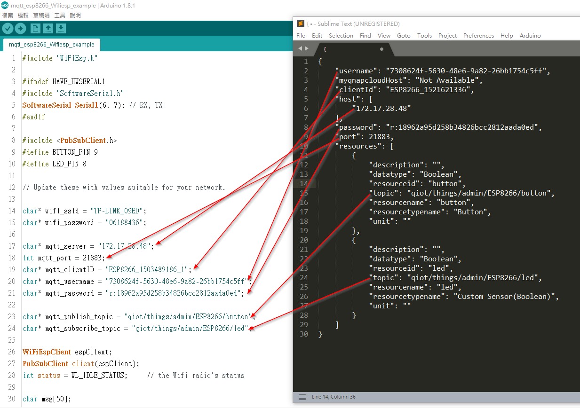Open the Selection menu in Sublime Text
Viewport: 580px width, 408px height.
pyautogui.click(x=341, y=36)
